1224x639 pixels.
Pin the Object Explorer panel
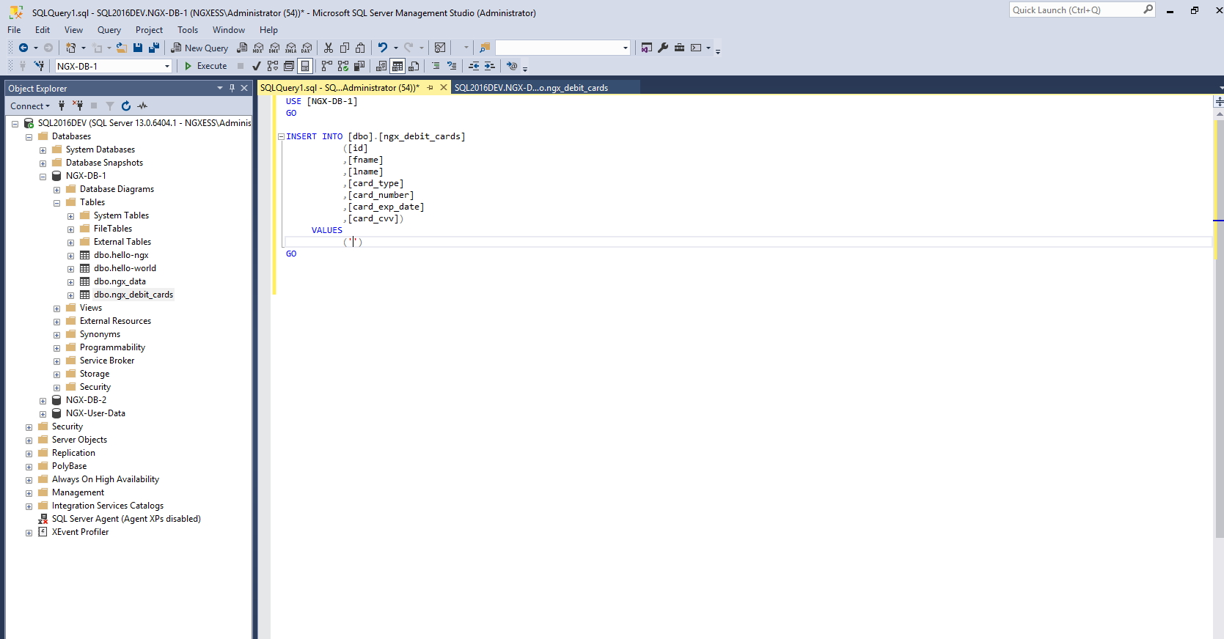click(x=232, y=88)
